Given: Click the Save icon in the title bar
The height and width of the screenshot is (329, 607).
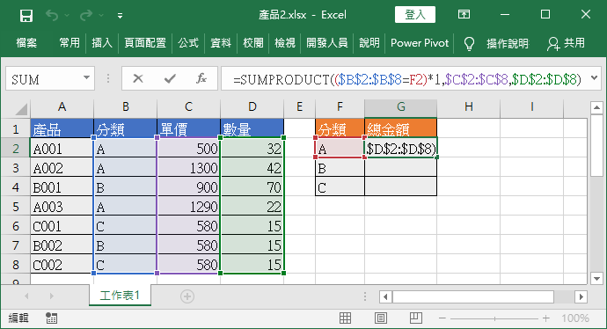Looking at the screenshot, I should (26, 16).
